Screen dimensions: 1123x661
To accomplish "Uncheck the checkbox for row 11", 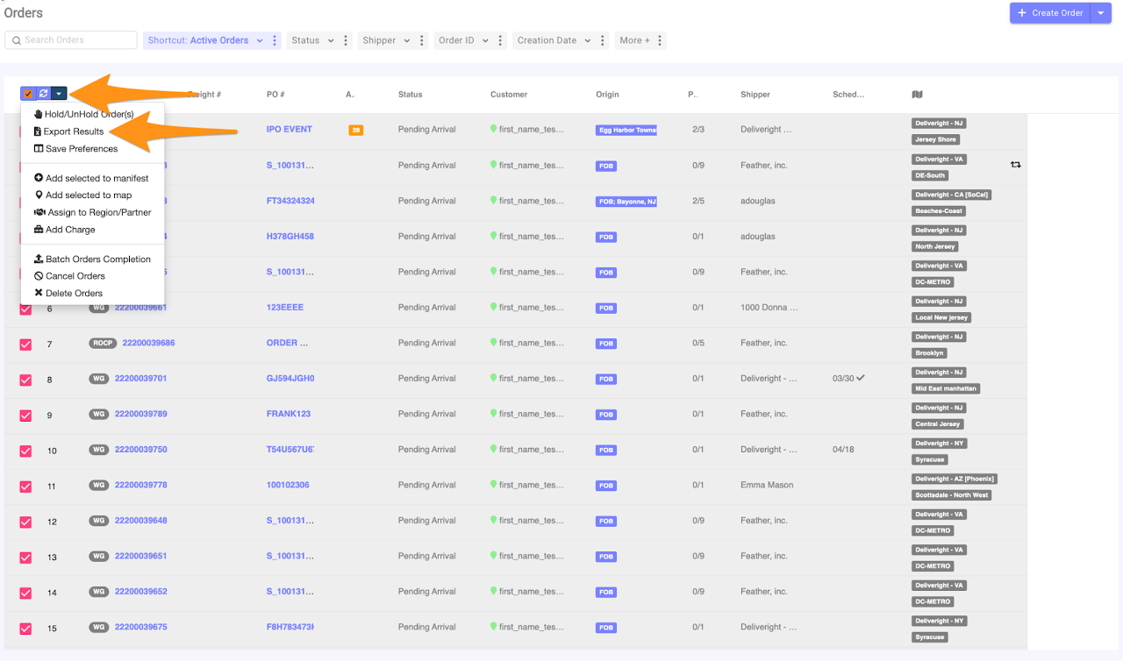I will [25, 486].
